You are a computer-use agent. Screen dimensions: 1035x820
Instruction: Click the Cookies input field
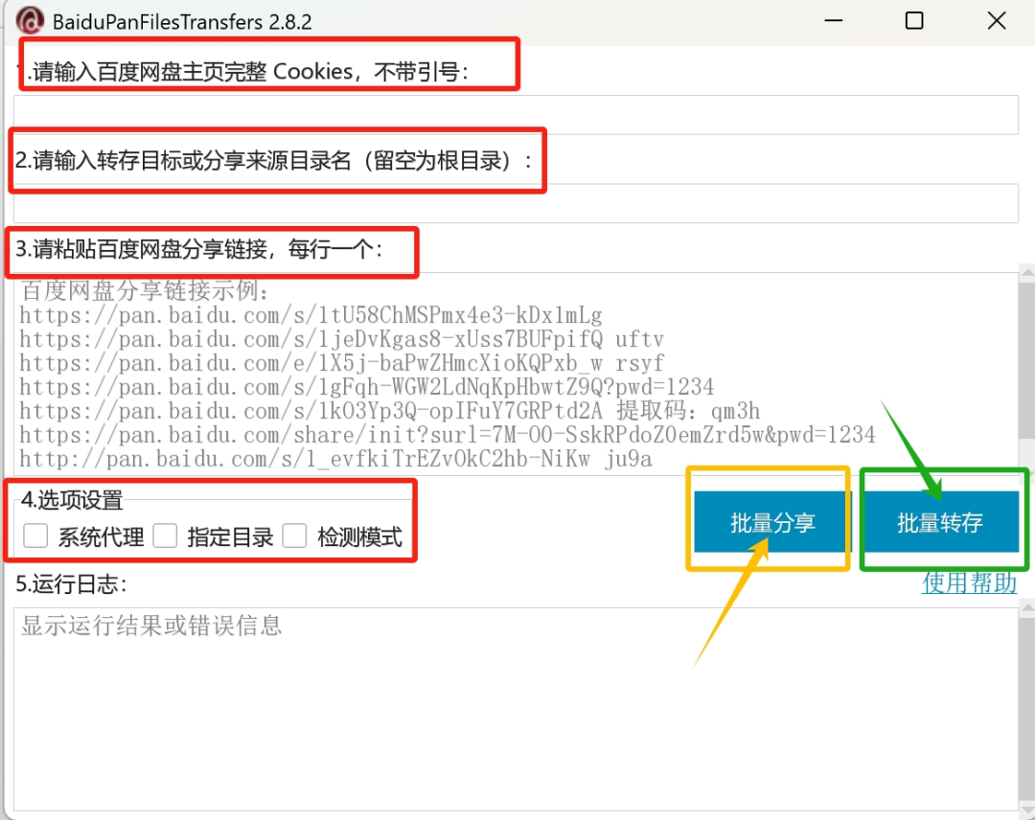pyautogui.click(x=516, y=115)
